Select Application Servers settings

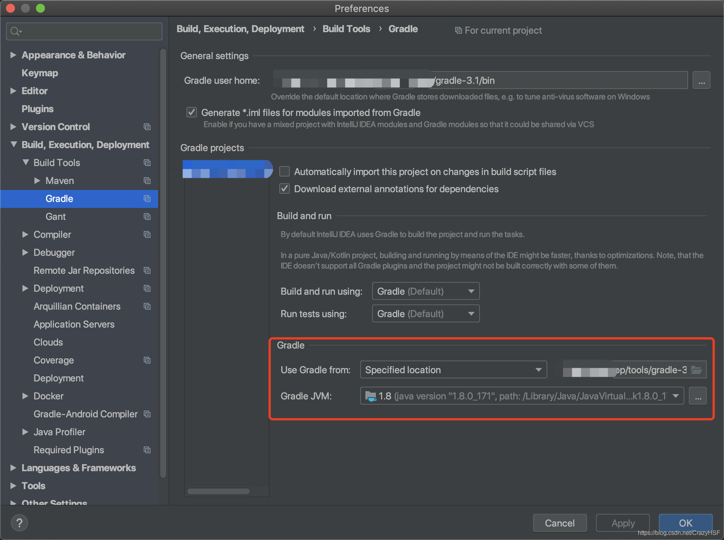point(74,324)
